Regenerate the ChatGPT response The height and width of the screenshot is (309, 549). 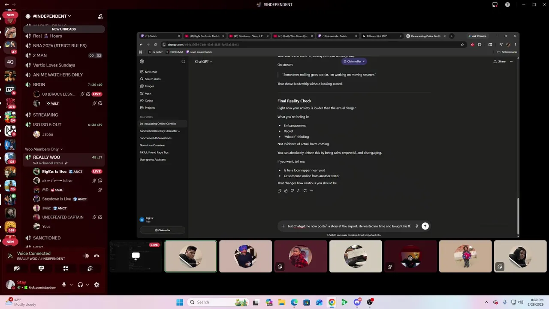point(305,191)
